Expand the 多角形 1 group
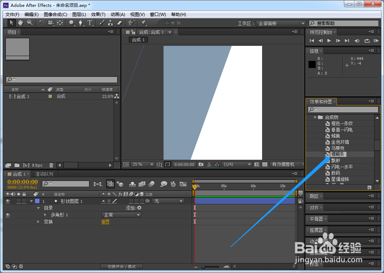 [x=45, y=215]
